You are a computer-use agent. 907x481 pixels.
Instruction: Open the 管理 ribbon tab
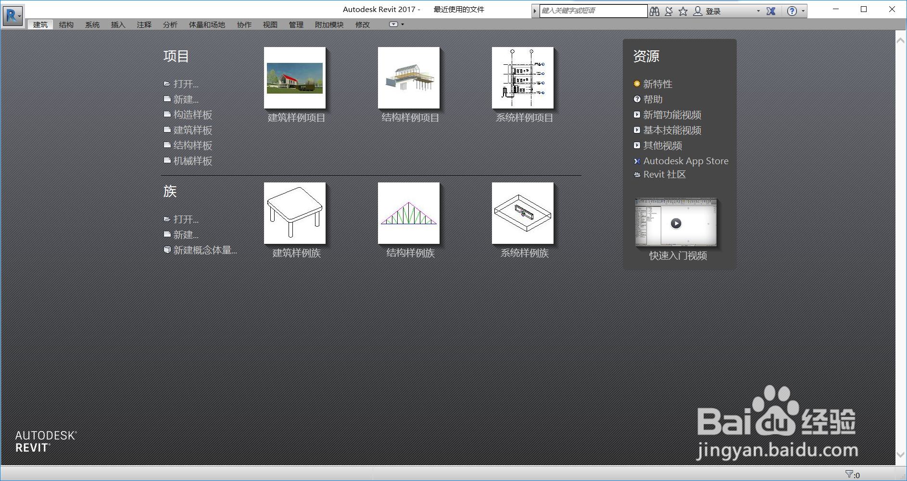[296, 24]
